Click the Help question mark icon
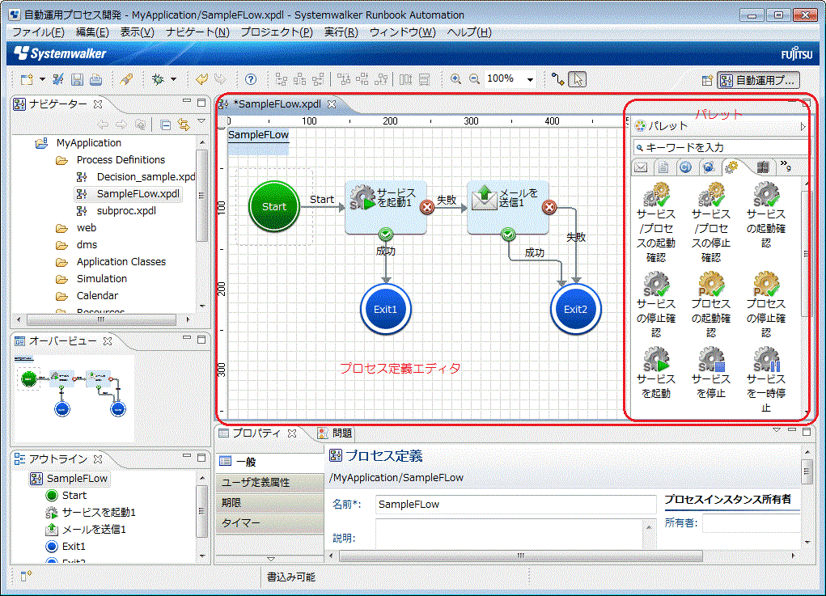The width and height of the screenshot is (826, 596). pos(251,79)
